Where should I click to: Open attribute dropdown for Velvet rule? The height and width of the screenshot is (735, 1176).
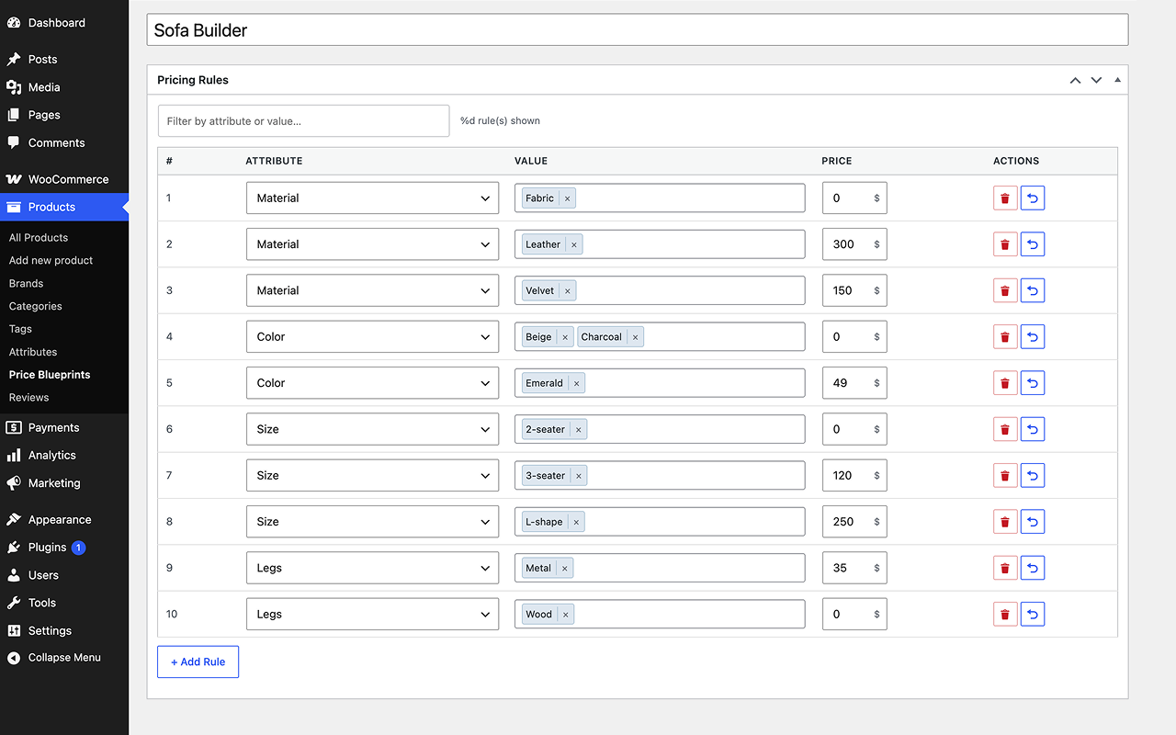tap(372, 290)
